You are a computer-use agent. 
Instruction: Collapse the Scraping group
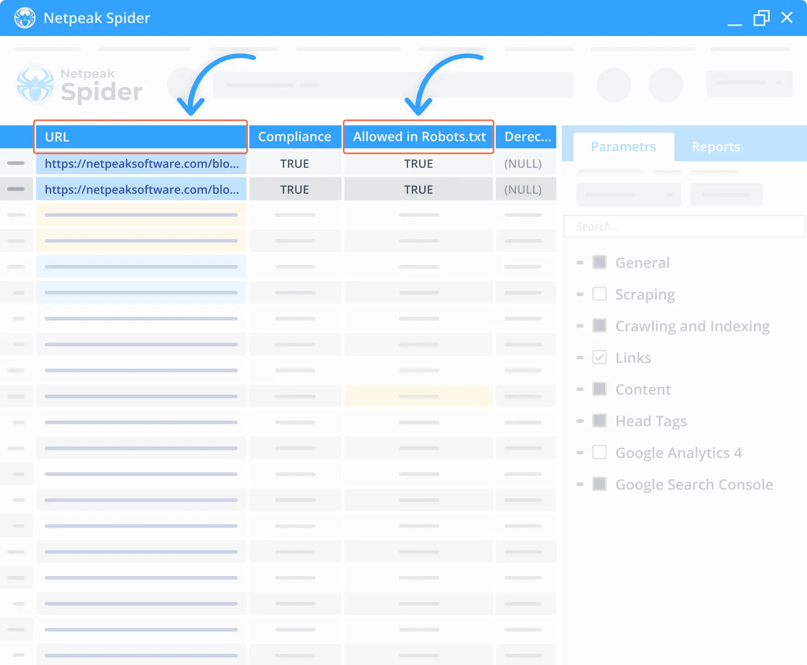tap(580, 294)
